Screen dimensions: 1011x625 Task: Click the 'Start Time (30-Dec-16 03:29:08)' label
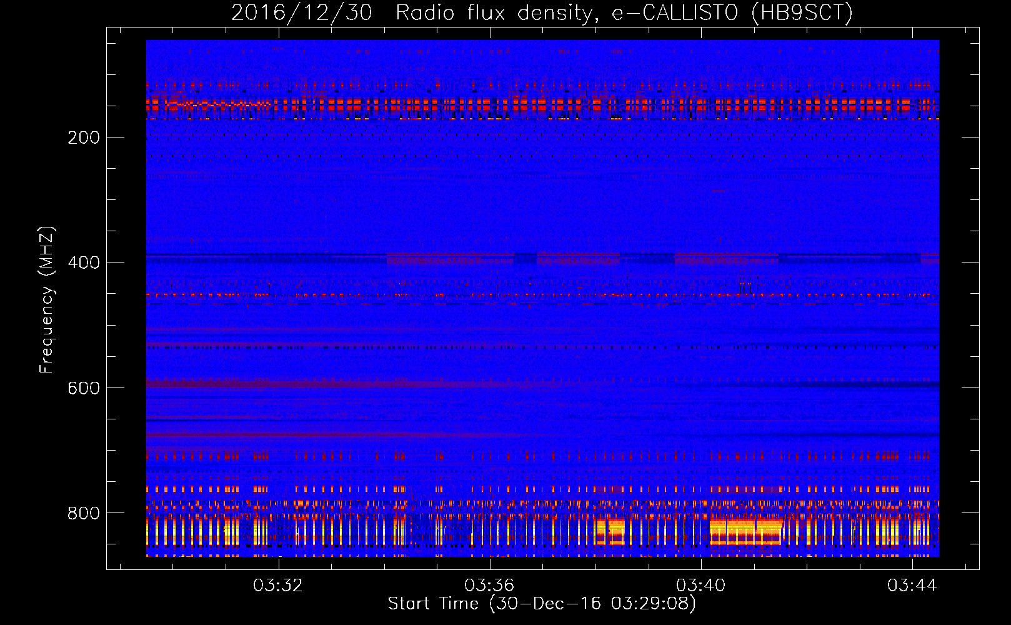(542, 604)
